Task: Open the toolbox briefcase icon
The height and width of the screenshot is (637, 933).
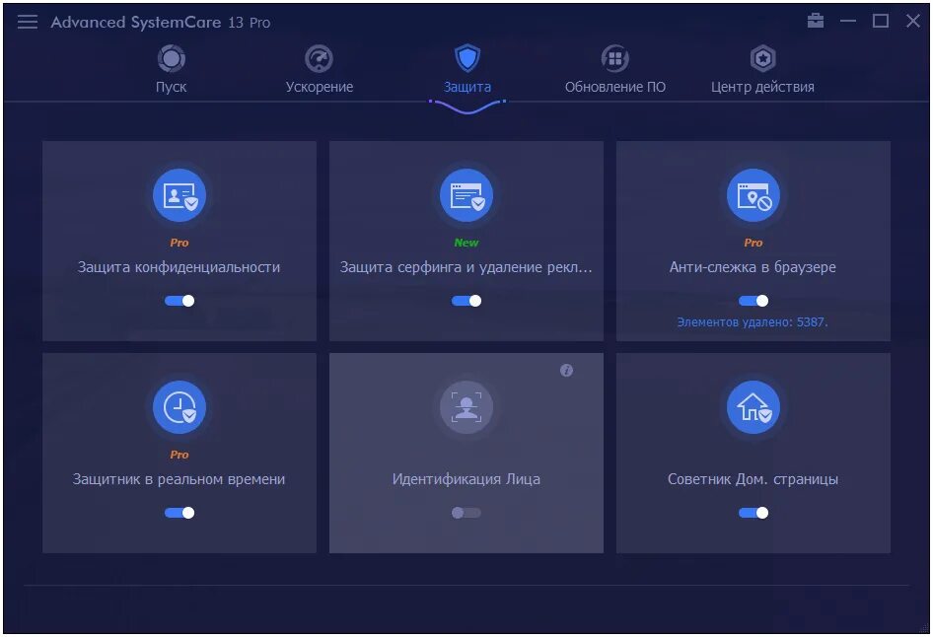Action: 816,21
